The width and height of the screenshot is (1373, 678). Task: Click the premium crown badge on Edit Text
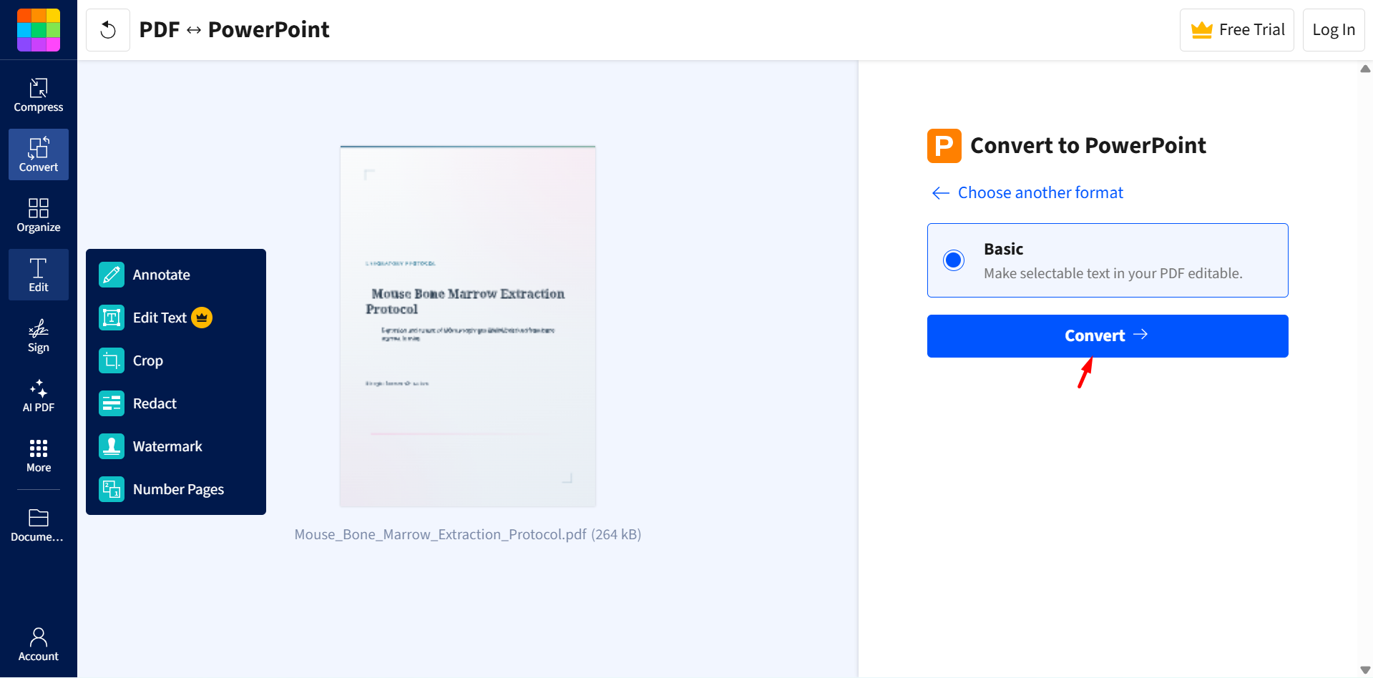click(202, 318)
